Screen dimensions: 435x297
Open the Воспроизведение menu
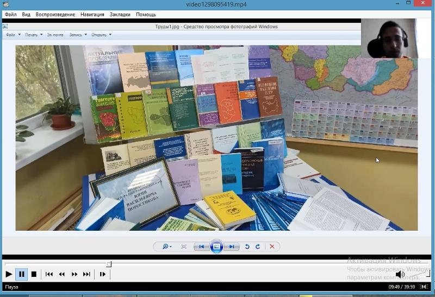(55, 15)
